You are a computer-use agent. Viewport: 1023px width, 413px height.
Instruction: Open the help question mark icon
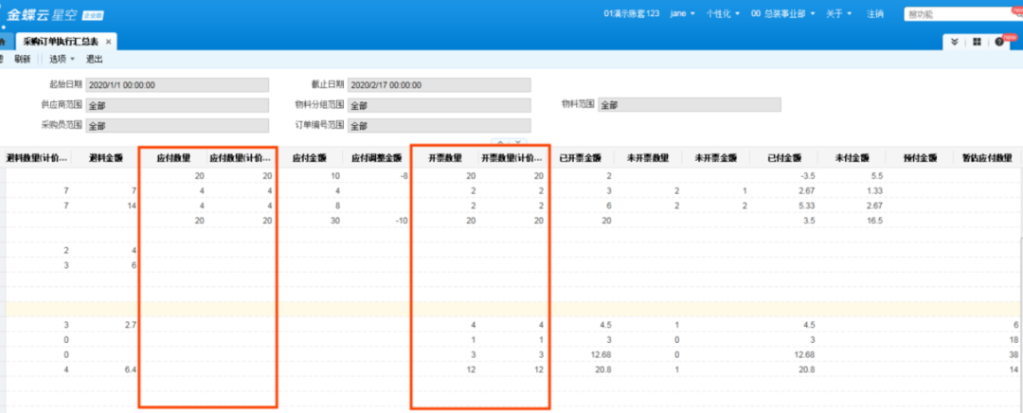[x=999, y=42]
